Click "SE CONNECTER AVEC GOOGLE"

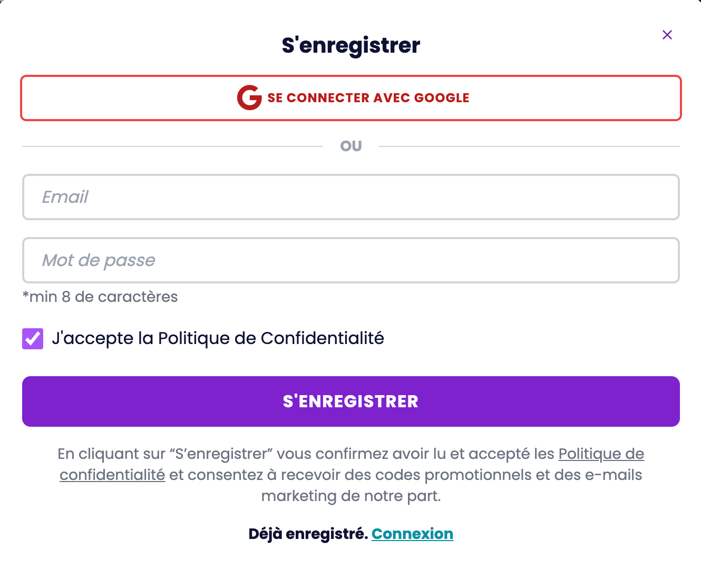(351, 98)
